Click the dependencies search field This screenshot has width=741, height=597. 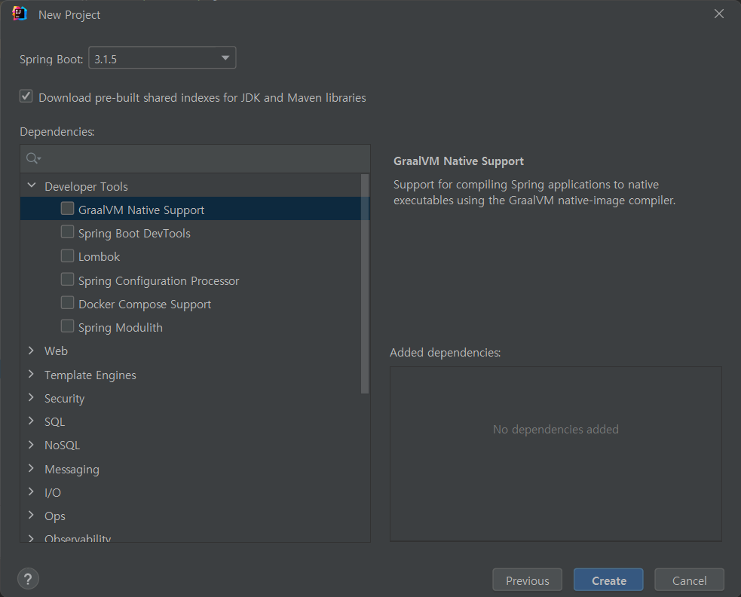[195, 159]
